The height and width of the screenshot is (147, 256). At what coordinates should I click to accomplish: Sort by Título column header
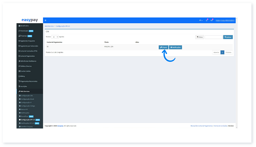[107, 42]
